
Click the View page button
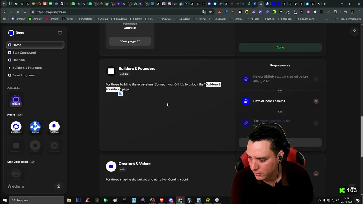pos(130,41)
